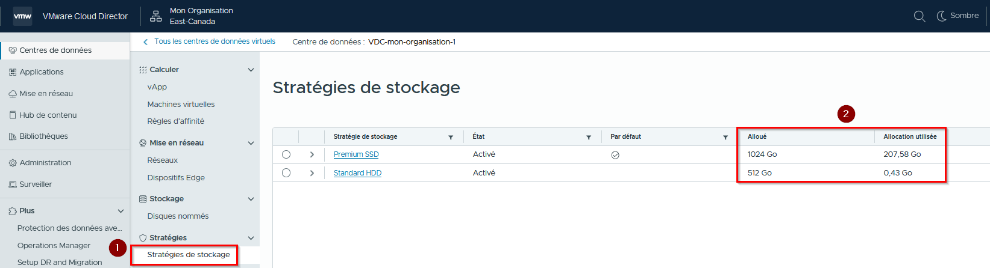The width and height of the screenshot is (990, 268).
Task: Click the 207,58 Go used value
Action: coord(902,154)
